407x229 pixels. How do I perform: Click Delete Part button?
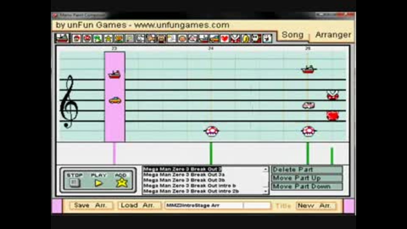click(307, 170)
